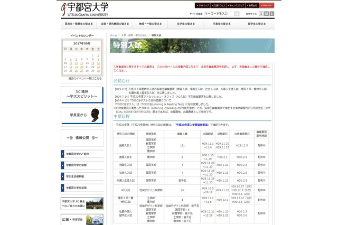The image size is (338, 225).
Task: Open 高校生・受験生の皆さま navigation tab
Action: (79, 24)
